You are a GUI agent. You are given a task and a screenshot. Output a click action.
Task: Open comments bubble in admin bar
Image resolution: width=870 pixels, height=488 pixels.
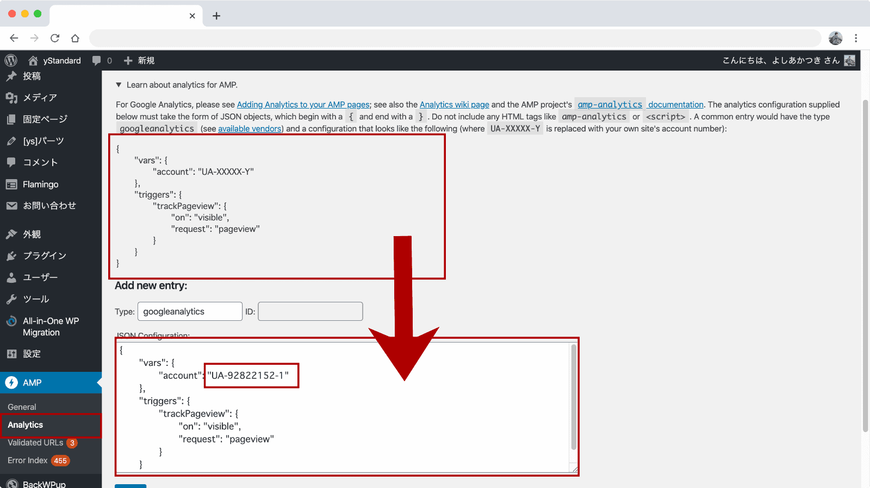click(x=97, y=60)
